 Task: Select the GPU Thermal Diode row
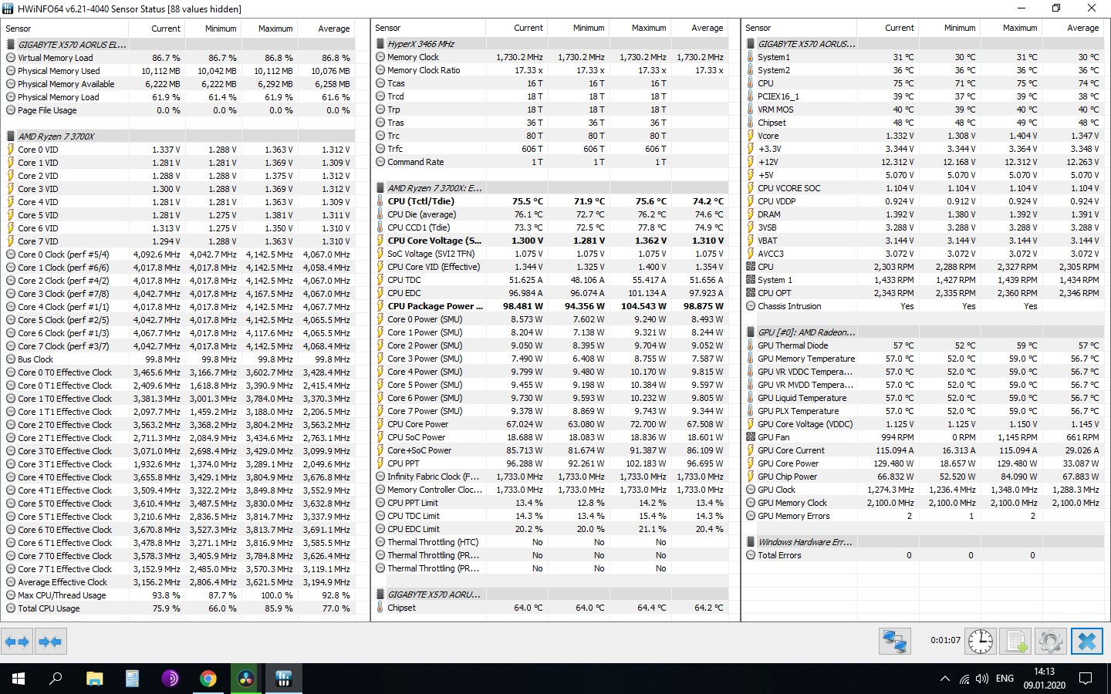coord(924,345)
